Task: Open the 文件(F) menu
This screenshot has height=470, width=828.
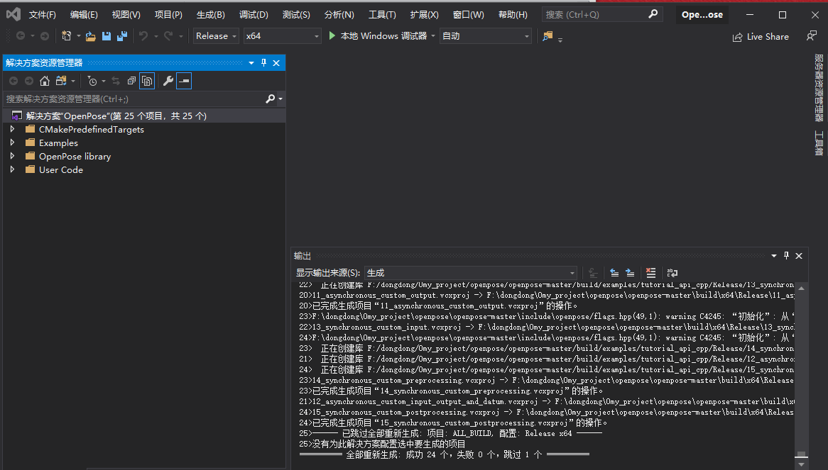Action: click(42, 14)
